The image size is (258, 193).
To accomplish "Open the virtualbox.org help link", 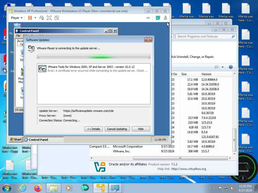I will pos(188,169).
